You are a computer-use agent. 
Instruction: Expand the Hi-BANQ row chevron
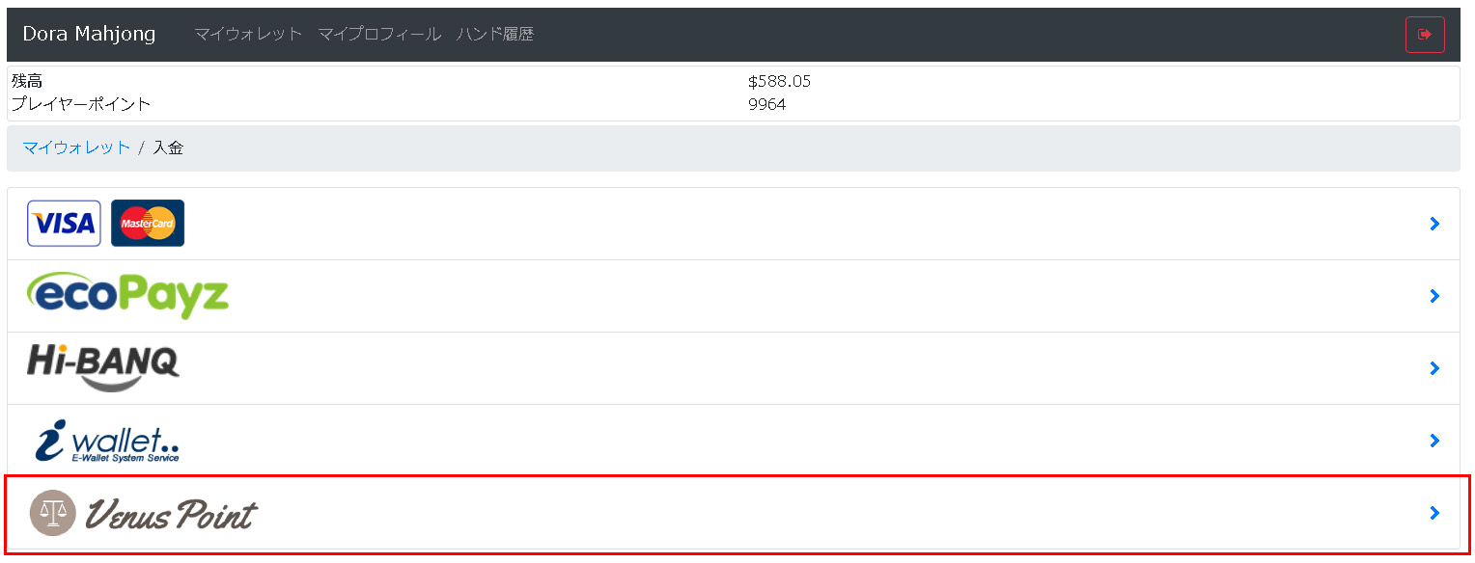click(x=1434, y=368)
